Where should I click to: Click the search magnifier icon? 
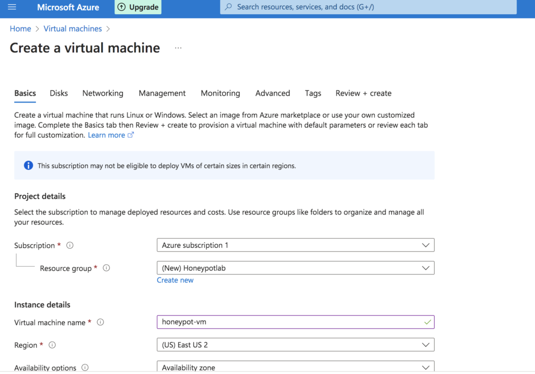(x=228, y=7)
